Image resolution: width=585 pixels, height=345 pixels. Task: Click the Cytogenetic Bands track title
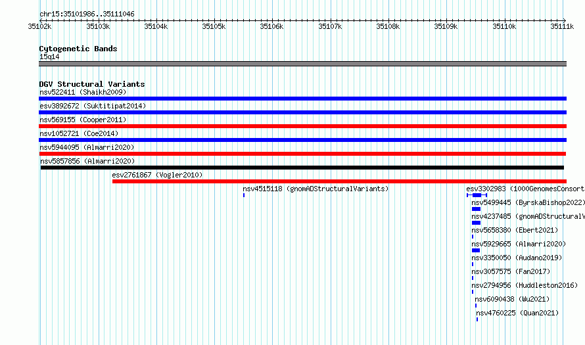78,49
